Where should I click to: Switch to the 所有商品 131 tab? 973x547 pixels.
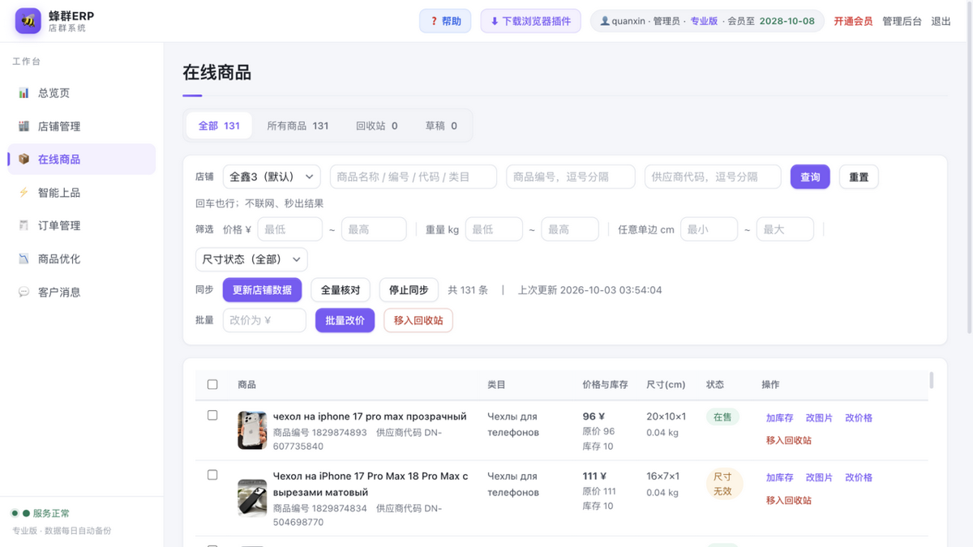tap(298, 126)
